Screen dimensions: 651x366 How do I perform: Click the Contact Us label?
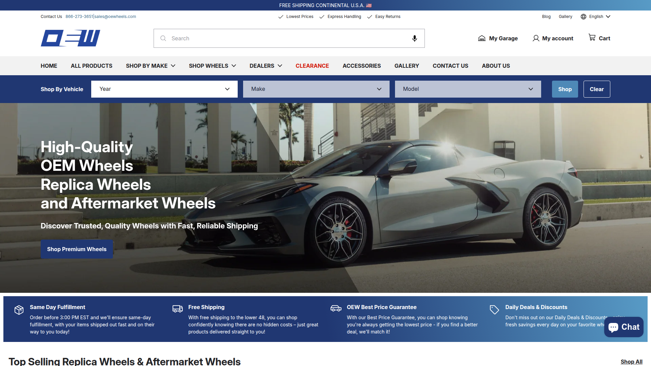click(51, 17)
